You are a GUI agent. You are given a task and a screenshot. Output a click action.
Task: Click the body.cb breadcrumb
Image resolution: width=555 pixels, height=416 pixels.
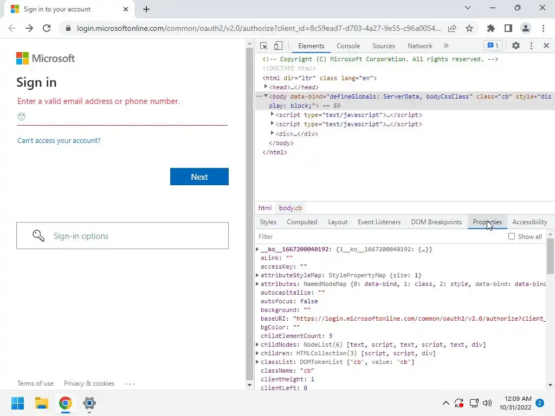[x=291, y=208]
